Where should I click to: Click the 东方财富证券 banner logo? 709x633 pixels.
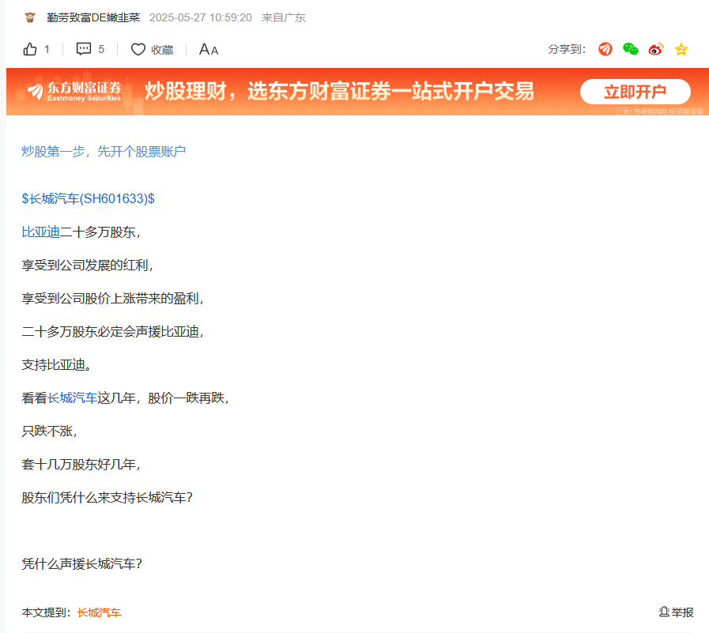(x=74, y=92)
